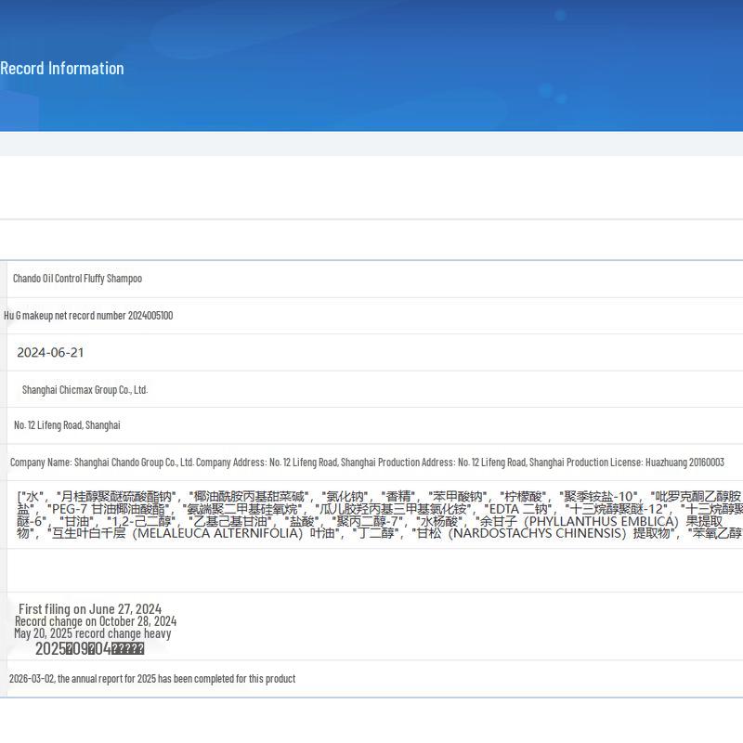Click the Record Information page heading

pos(62,68)
